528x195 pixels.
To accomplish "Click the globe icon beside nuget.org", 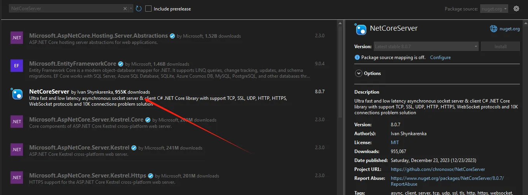I will point(493,29).
